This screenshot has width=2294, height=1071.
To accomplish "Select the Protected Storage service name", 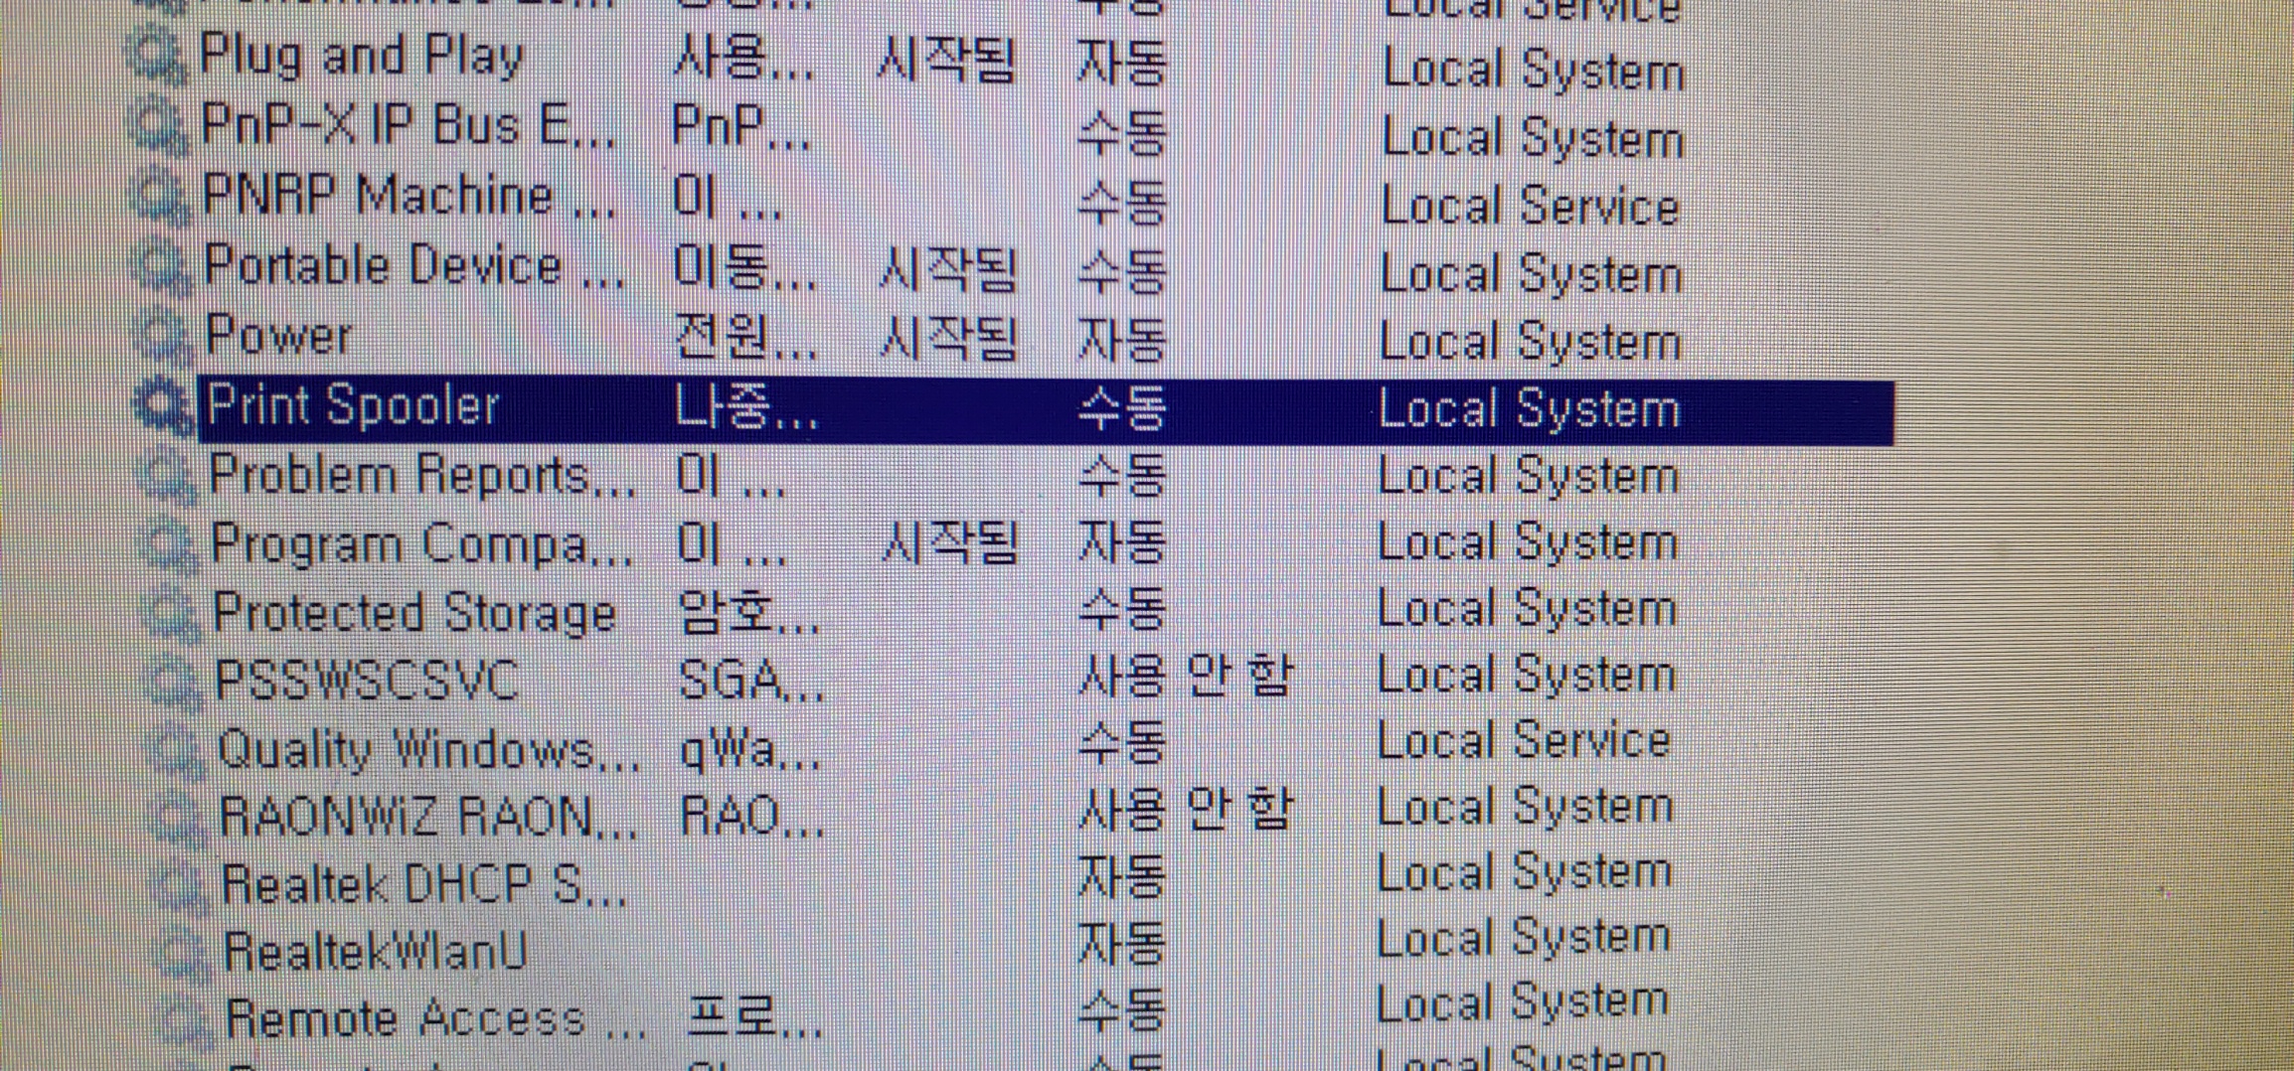I will click(414, 612).
